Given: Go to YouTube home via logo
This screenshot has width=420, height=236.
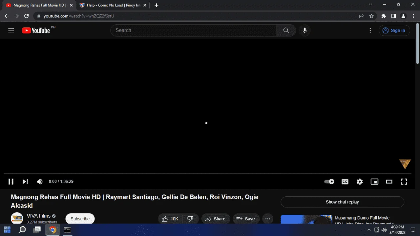Looking at the screenshot, I should (36, 30).
